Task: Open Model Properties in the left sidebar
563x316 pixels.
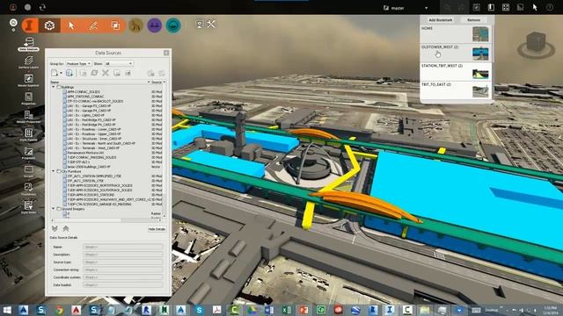Action: (x=29, y=117)
